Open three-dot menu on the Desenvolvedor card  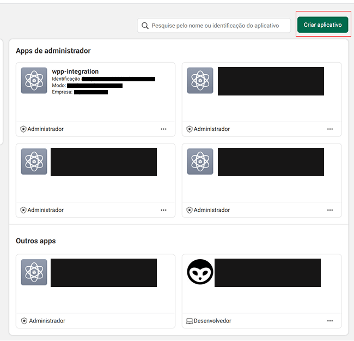coord(329,321)
